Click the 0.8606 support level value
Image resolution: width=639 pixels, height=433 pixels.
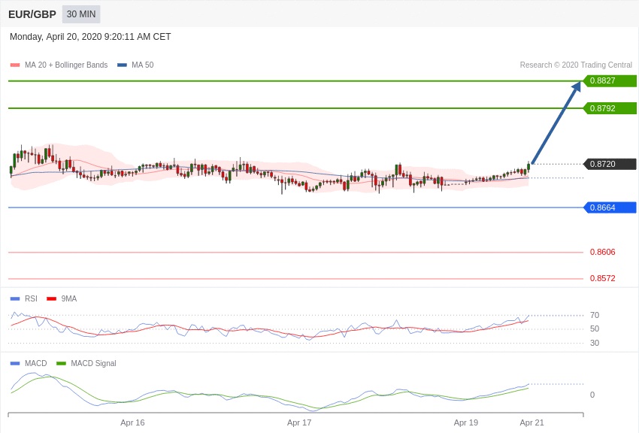click(x=603, y=252)
